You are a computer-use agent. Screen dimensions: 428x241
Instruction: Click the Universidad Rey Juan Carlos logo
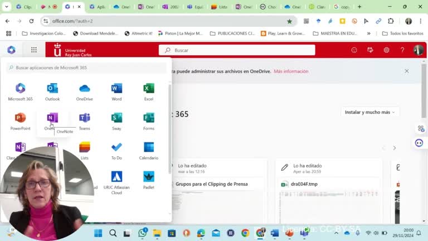click(73, 50)
